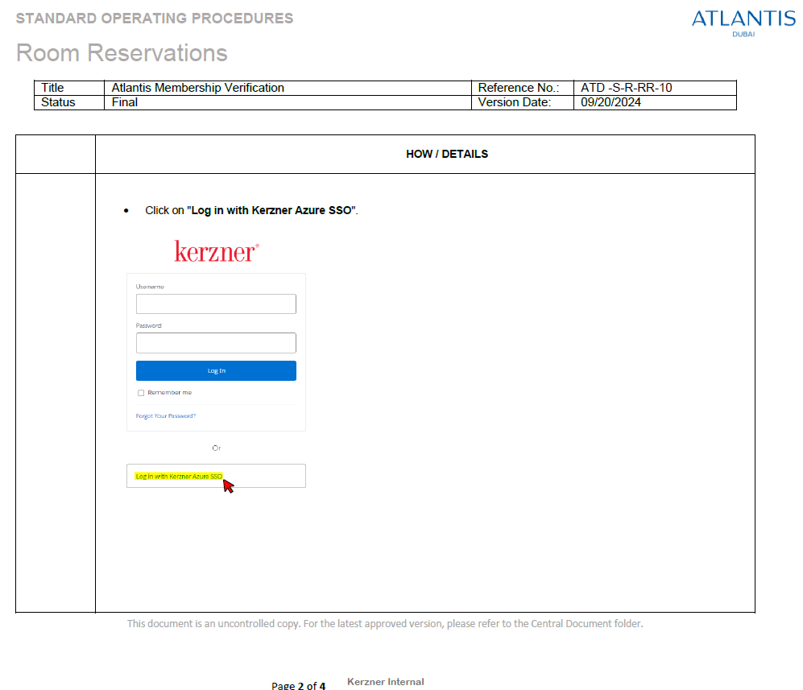Click the reference number ATD -S-R-RR-10
803x690 pixels.
coord(655,88)
